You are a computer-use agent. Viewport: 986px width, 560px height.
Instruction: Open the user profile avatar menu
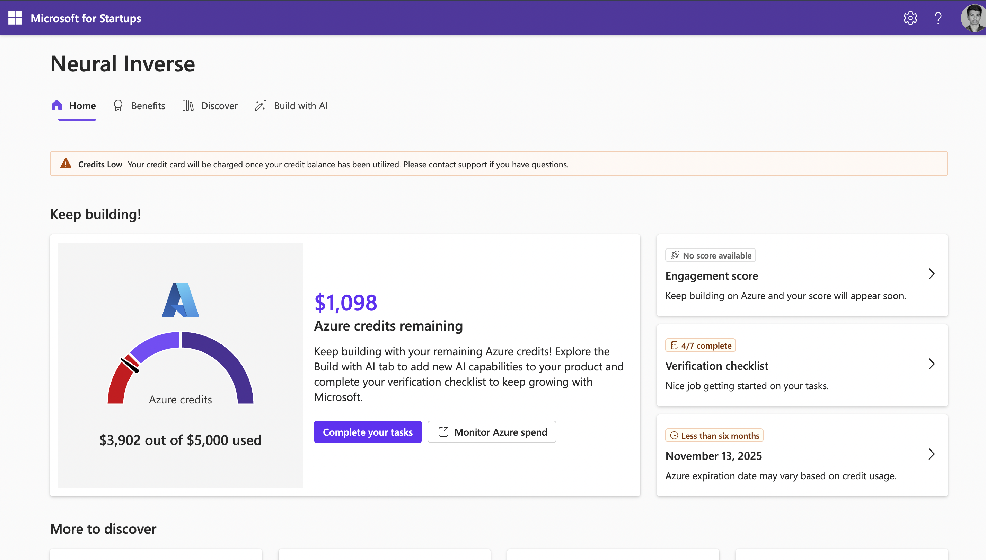click(973, 18)
